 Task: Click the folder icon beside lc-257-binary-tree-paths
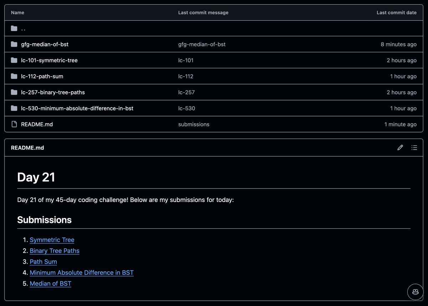[x=14, y=92]
